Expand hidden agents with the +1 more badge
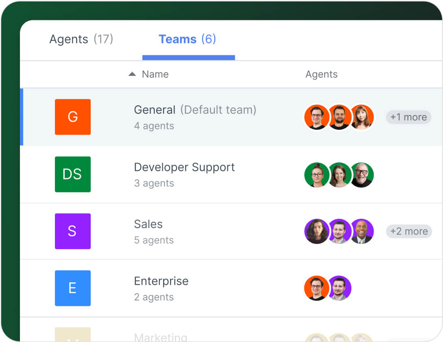 coord(408,117)
